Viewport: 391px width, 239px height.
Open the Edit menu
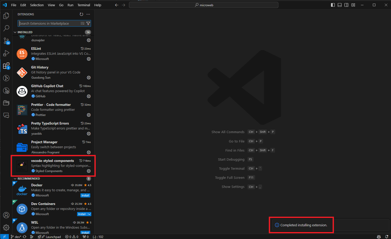pyautogui.click(x=23, y=5)
